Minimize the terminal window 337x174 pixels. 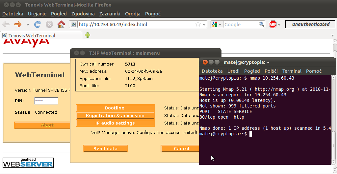(211, 62)
